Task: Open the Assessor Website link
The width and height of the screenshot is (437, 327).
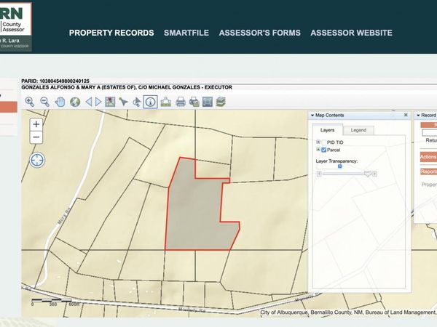Action: (x=351, y=33)
